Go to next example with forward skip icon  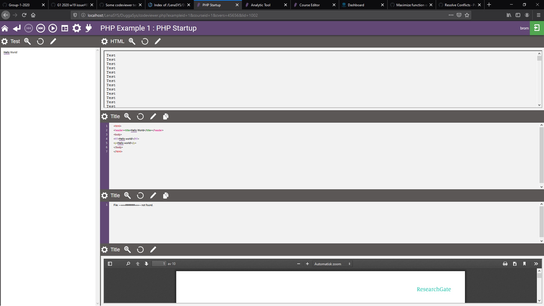pyautogui.click(x=41, y=28)
